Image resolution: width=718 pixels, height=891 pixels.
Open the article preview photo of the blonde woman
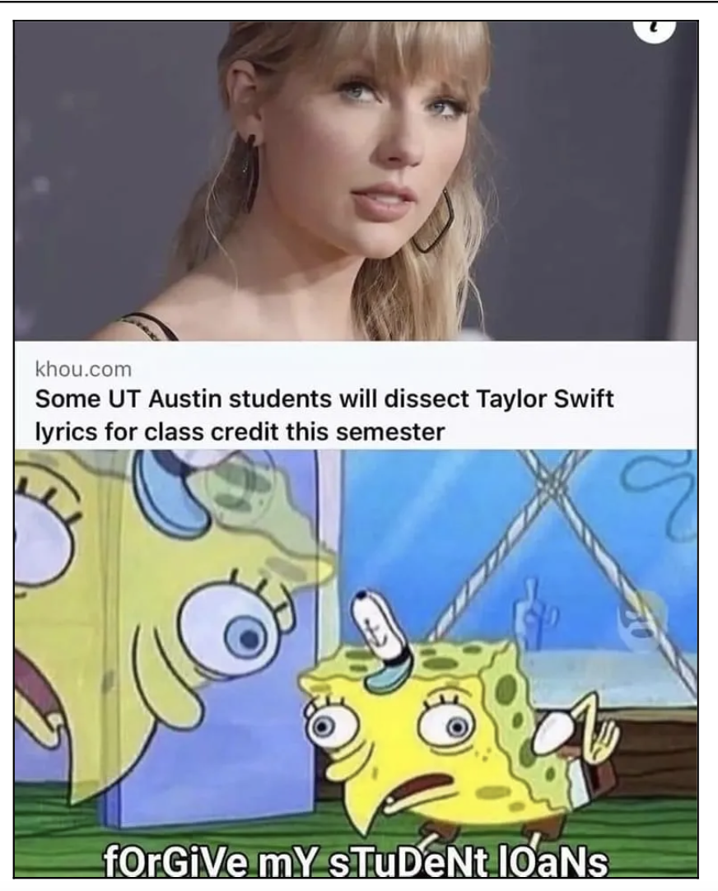pyautogui.click(x=356, y=180)
